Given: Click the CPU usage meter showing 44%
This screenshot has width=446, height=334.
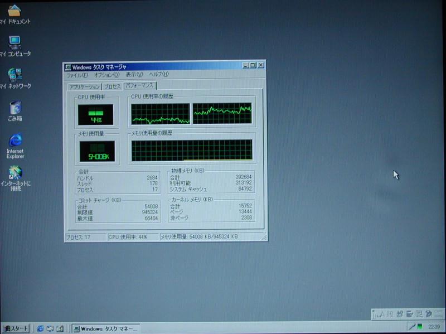Looking at the screenshot, I should point(95,115).
